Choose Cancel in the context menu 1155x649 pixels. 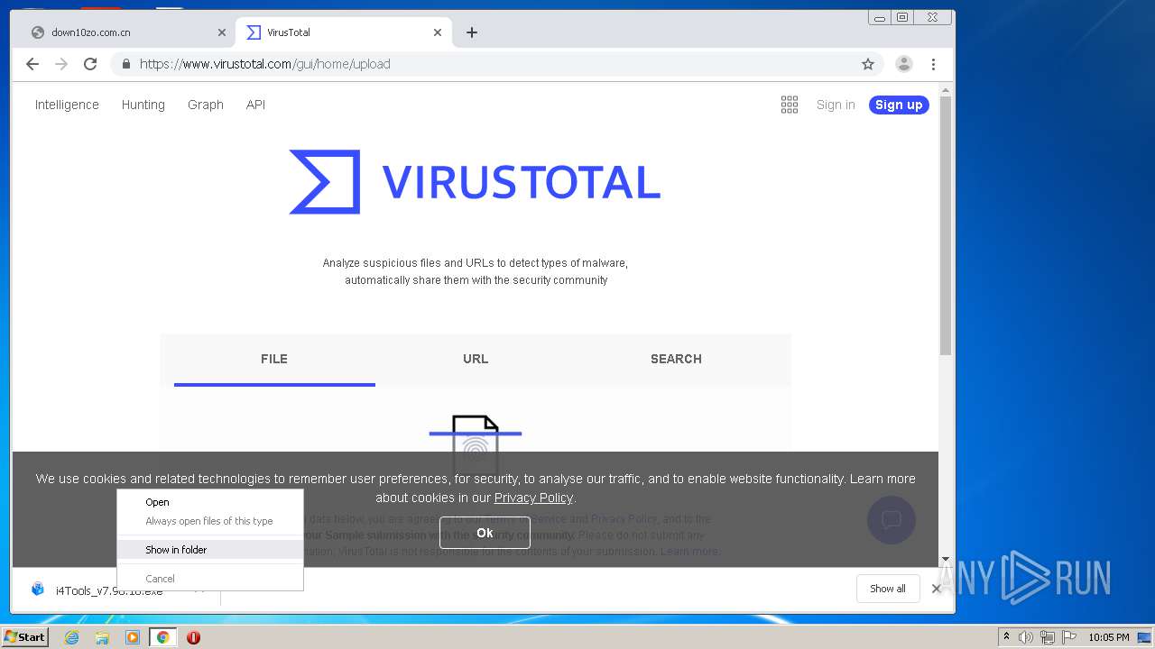(210, 579)
